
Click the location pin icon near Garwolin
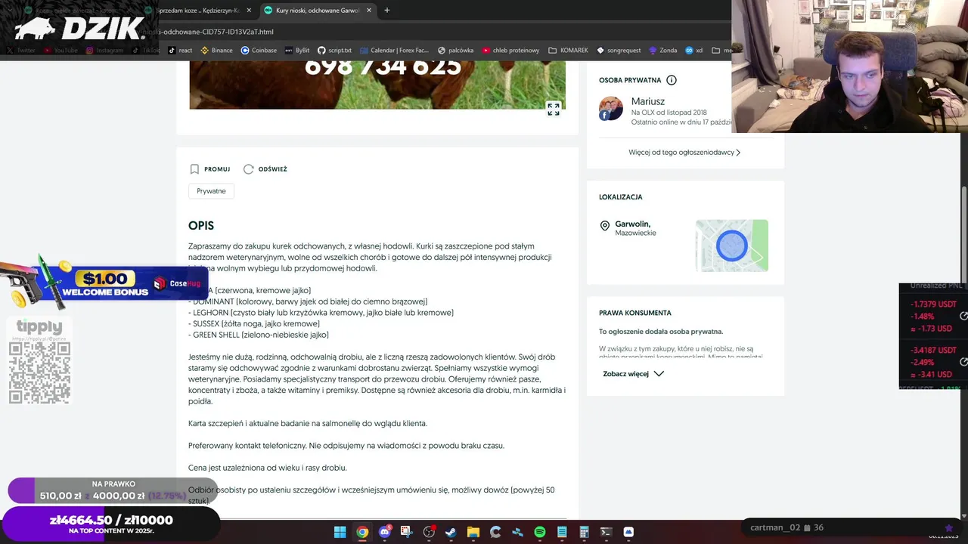pos(604,226)
